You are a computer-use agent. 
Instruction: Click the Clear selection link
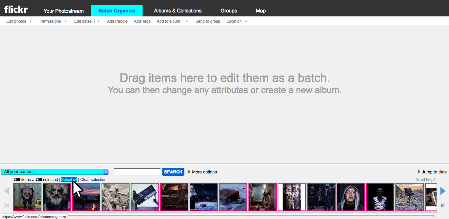(93, 180)
